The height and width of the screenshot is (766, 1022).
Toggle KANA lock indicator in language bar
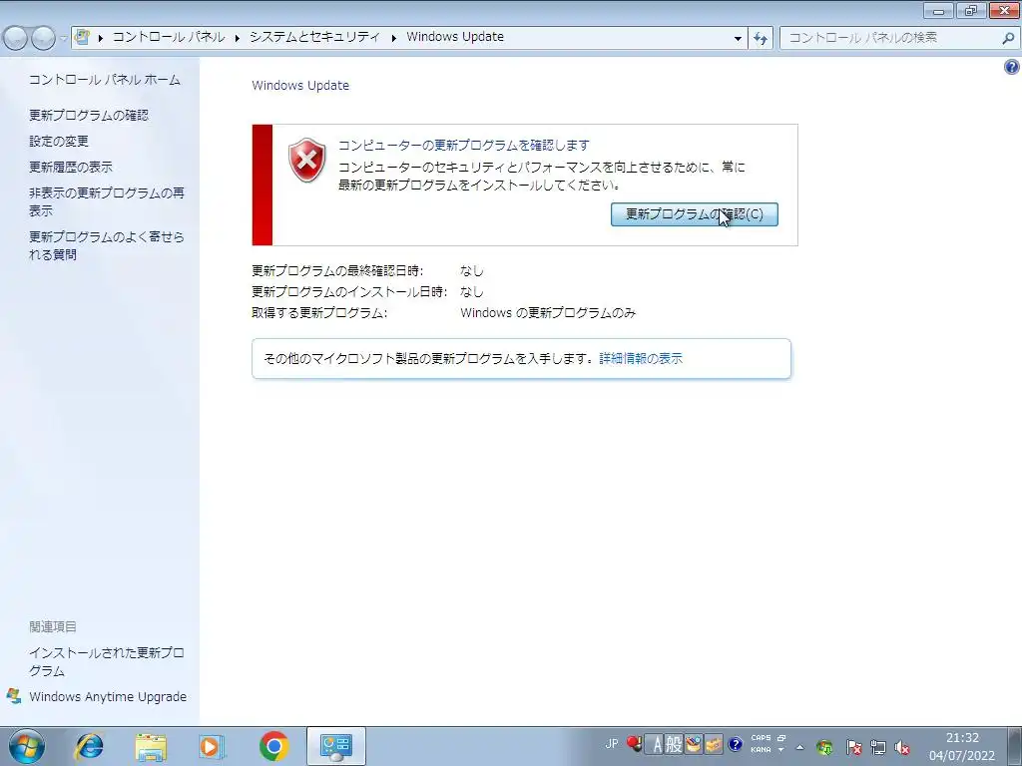(x=761, y=750)
